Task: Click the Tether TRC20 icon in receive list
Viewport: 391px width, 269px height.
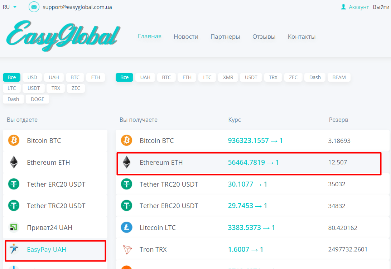Action: click(x=126, y=184)
